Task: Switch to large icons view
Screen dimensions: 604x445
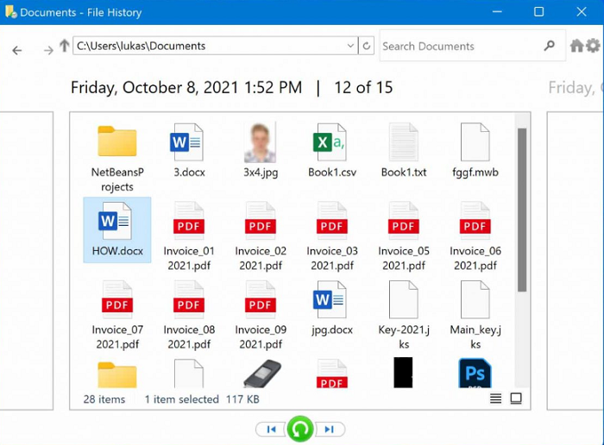Action: (x=516, y=398)
